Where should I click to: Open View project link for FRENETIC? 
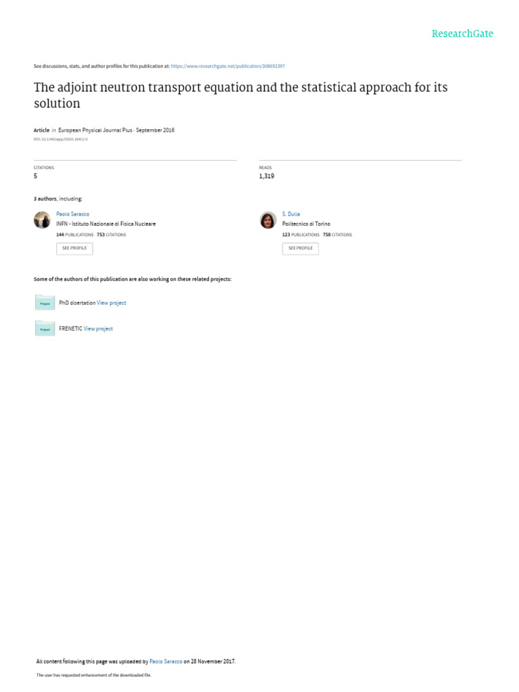[x=98, y=328]
